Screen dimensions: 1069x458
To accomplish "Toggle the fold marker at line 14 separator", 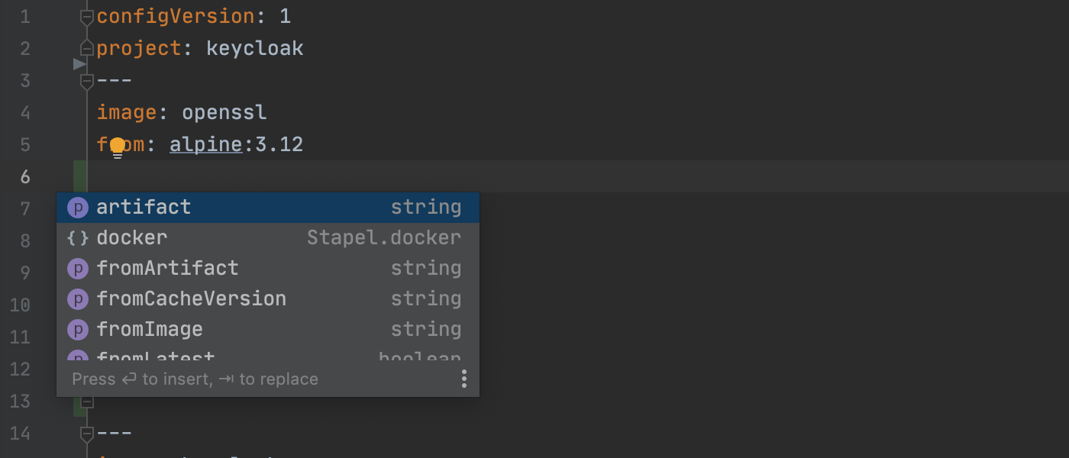I will coord(87,434).
